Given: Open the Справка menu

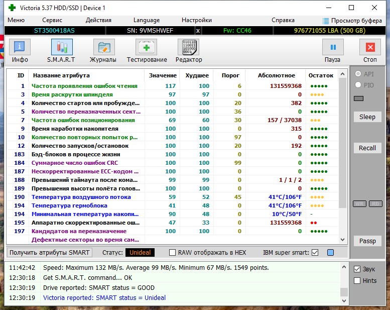Looking at the screenshot, I should pos(283,20).
